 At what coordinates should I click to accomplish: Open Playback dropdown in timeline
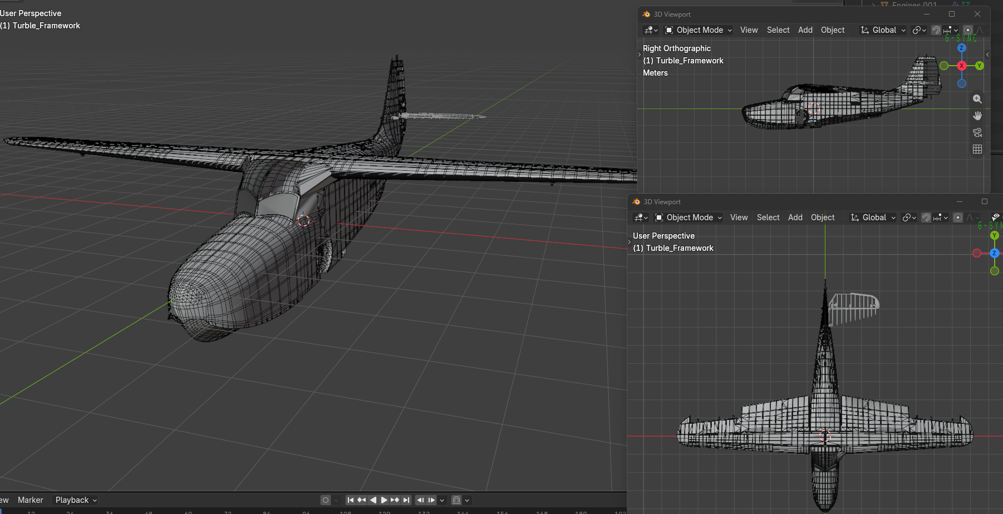(x=75, y=500)
